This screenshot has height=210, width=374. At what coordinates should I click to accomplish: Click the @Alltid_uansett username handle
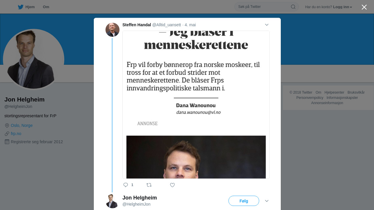[x=167, y=25]
